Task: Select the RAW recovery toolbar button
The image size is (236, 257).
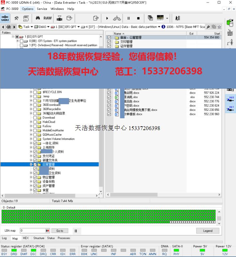Action: pos(48,18)
